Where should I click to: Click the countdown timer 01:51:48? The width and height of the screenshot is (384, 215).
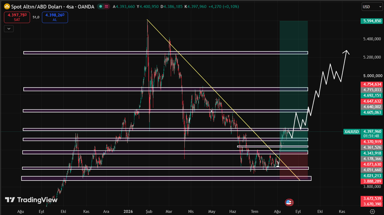click(372, 136)
